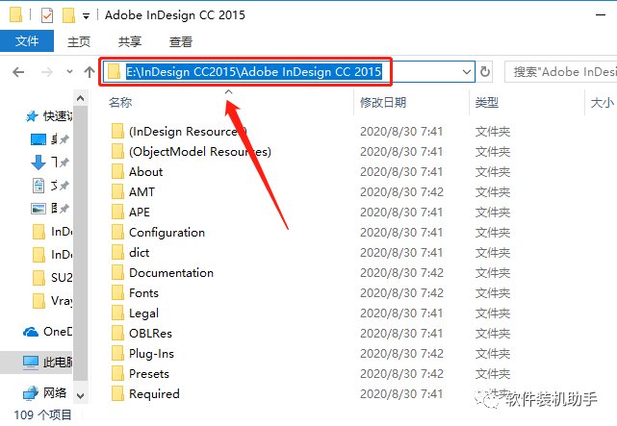Sort by the 类型 column header
The height and width of the screenshot is (426, 617).
[487, 103]
